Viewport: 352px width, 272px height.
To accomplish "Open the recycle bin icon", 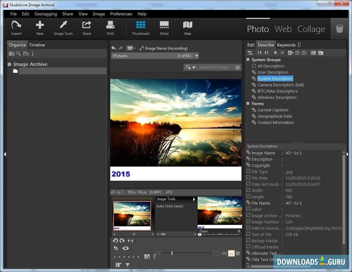I will point(339,29).
